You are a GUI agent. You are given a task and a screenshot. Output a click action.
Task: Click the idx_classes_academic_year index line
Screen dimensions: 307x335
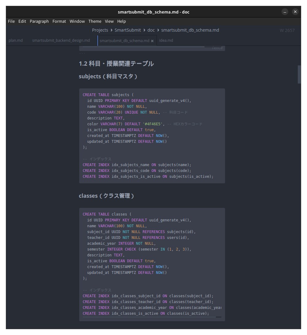(x=152, y=307)
